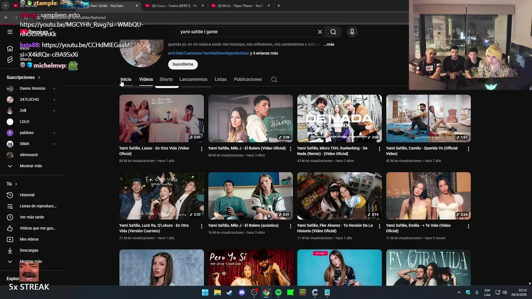Image resolution: width=532 pixels, height=299 pixels.
Task: Open Ver más tarde in sidebar
Action: [x=32, y=217]
